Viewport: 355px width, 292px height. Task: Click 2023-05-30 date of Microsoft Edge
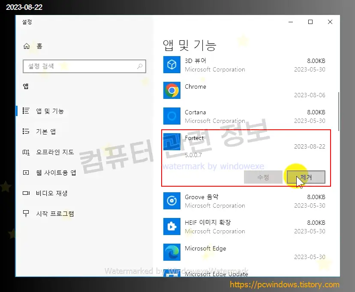310,257
